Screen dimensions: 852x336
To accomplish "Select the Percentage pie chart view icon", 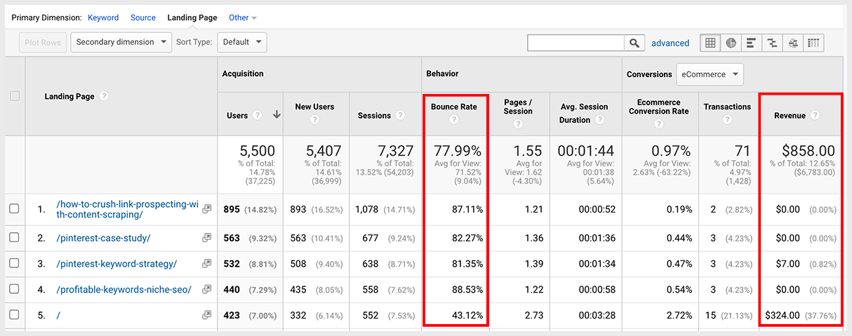I will pyautogui.click(x=731, y=43).
